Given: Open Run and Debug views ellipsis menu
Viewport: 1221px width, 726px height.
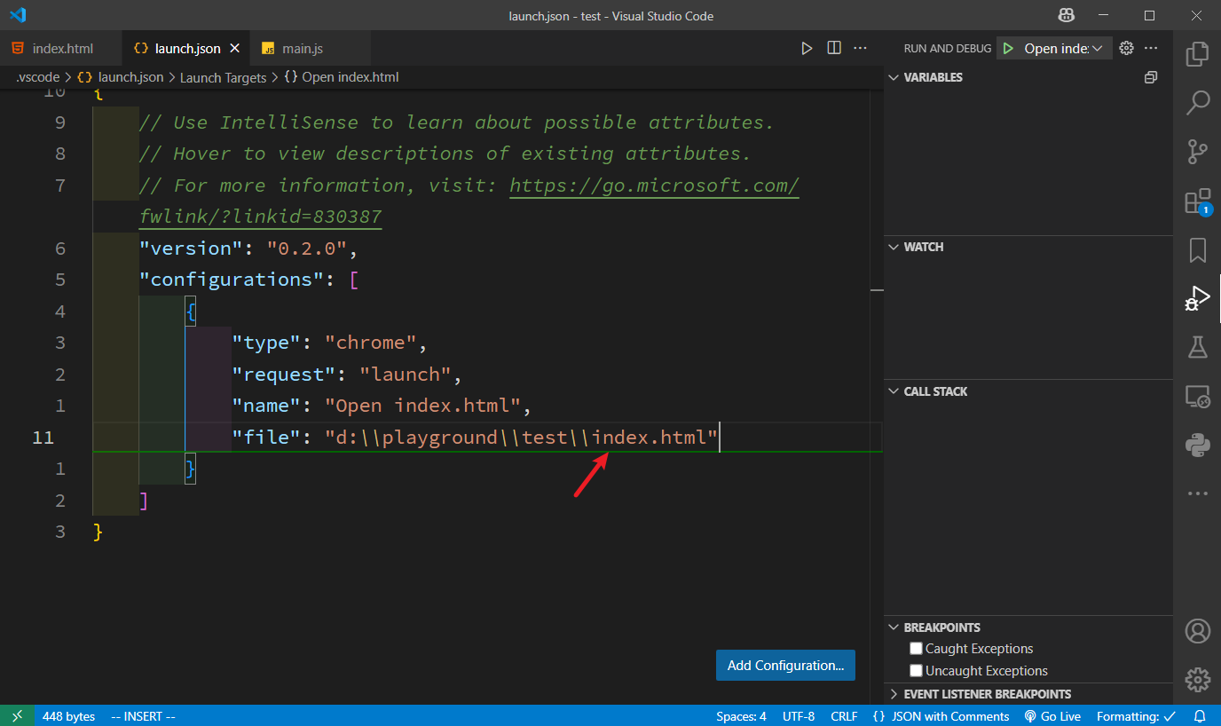Looking at the screenshot, I should point(1151,48).
